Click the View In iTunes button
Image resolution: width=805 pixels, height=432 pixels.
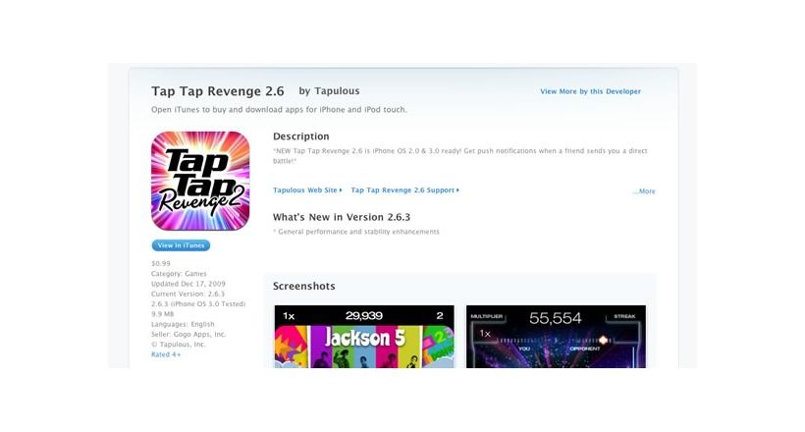pos(181,245)
